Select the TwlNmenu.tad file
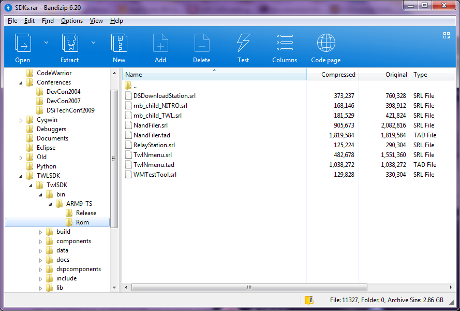This screenshot has width=460, height=311. click(154, 165)
